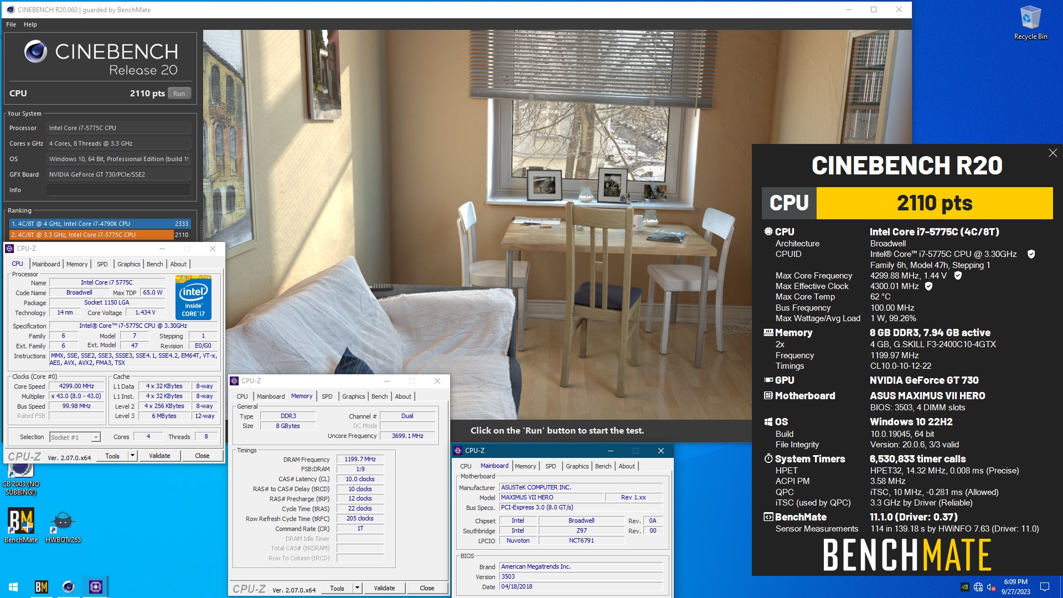
Task: Click the Intel Core i7 logo in CPU-Z
Action: [193, 297]
